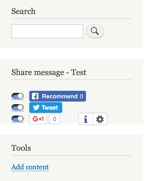Open the blue info icon
The image size is (145, 181).
[86, 119]
